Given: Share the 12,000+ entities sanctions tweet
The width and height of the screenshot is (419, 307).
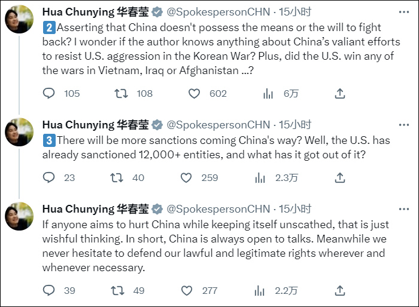Looking at the screenshot, I should 339,177.
